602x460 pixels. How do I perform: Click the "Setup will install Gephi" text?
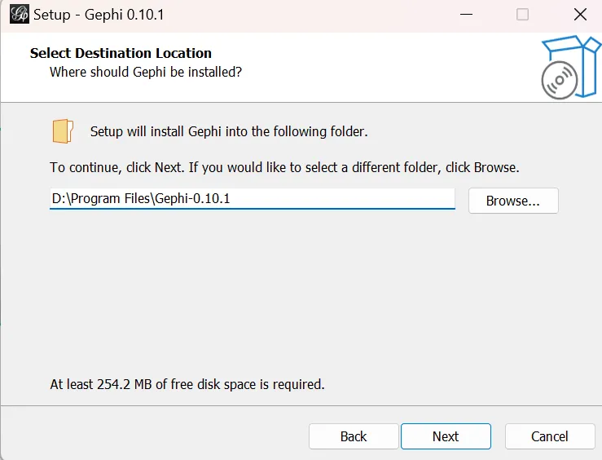point(229,131)
